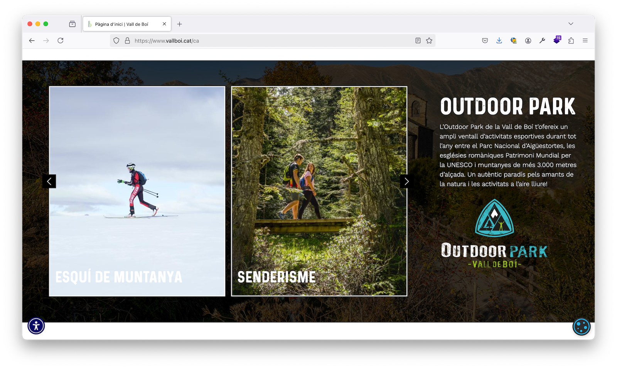Select the Vall de Boí tab
Image resolution: width=617 pixels, height=369 pixels.
point(121,24)
